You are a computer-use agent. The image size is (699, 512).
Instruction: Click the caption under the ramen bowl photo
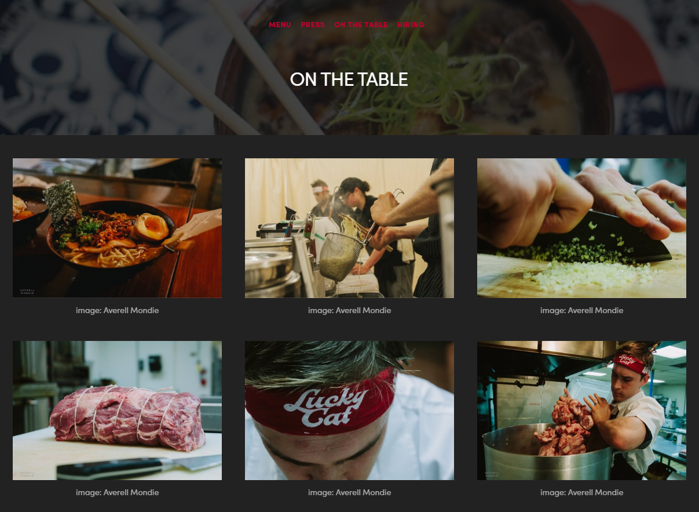point(117,310)
